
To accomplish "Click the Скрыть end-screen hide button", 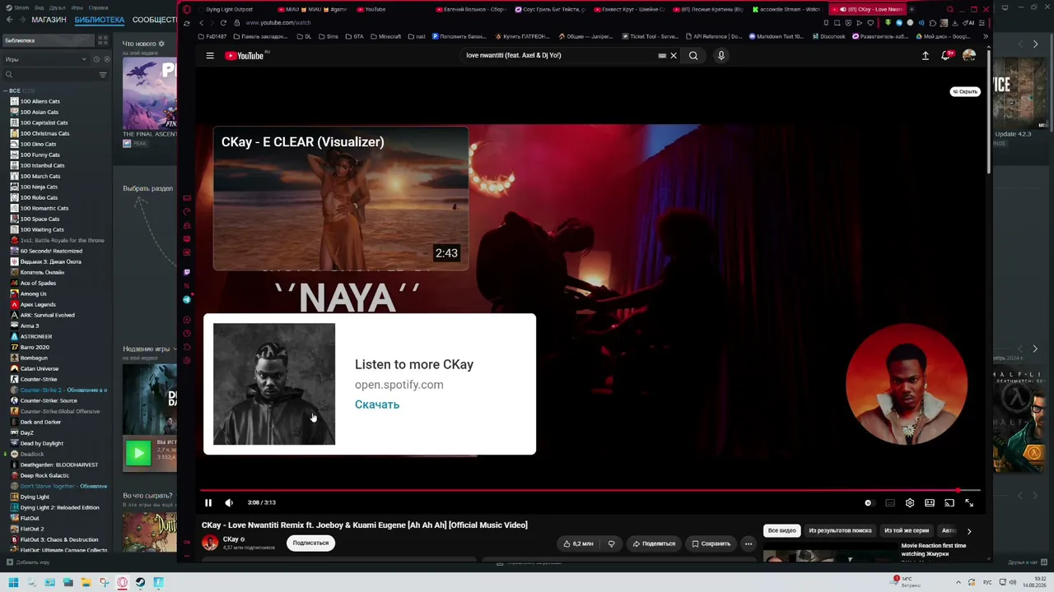I will (x=964, y=91).
